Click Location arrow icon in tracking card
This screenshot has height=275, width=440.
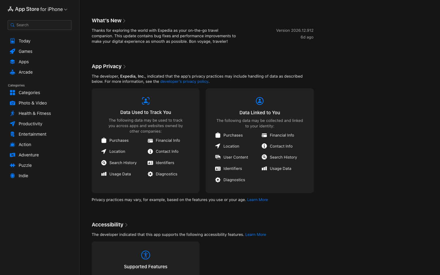(104, 152)
